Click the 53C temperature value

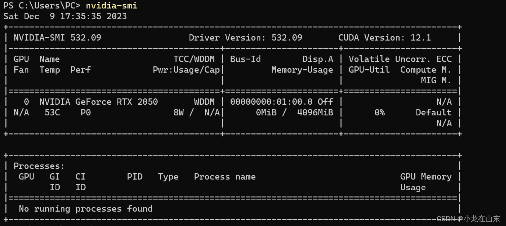(52, 112)
